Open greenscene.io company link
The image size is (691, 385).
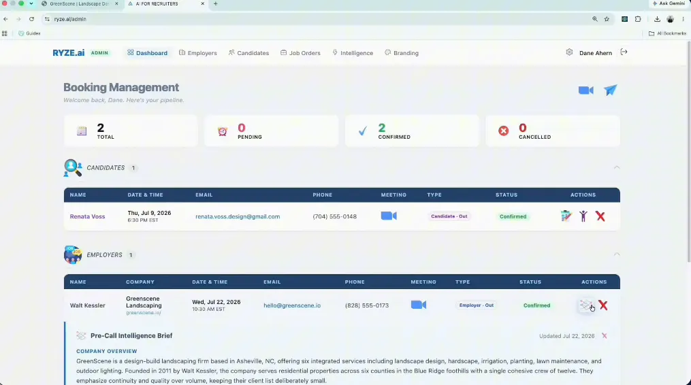coord(143,313)
